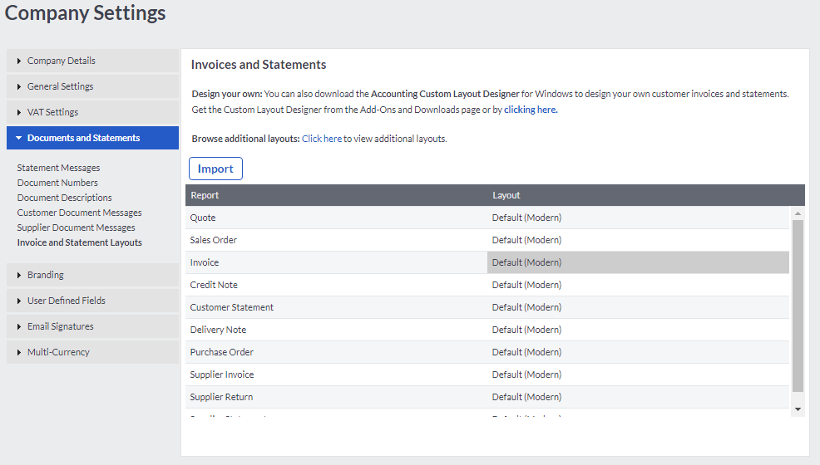Expand the Multi-Currency section
Image resolution: width=820 pixels, height=465 pixels.
(57, 352)
